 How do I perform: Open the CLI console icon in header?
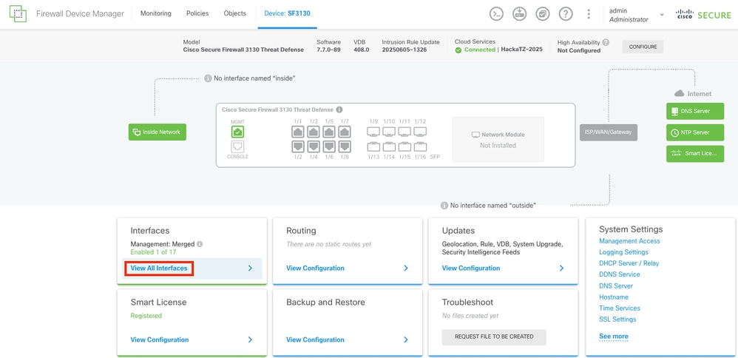pyautogui.click(x=496, y=13)
